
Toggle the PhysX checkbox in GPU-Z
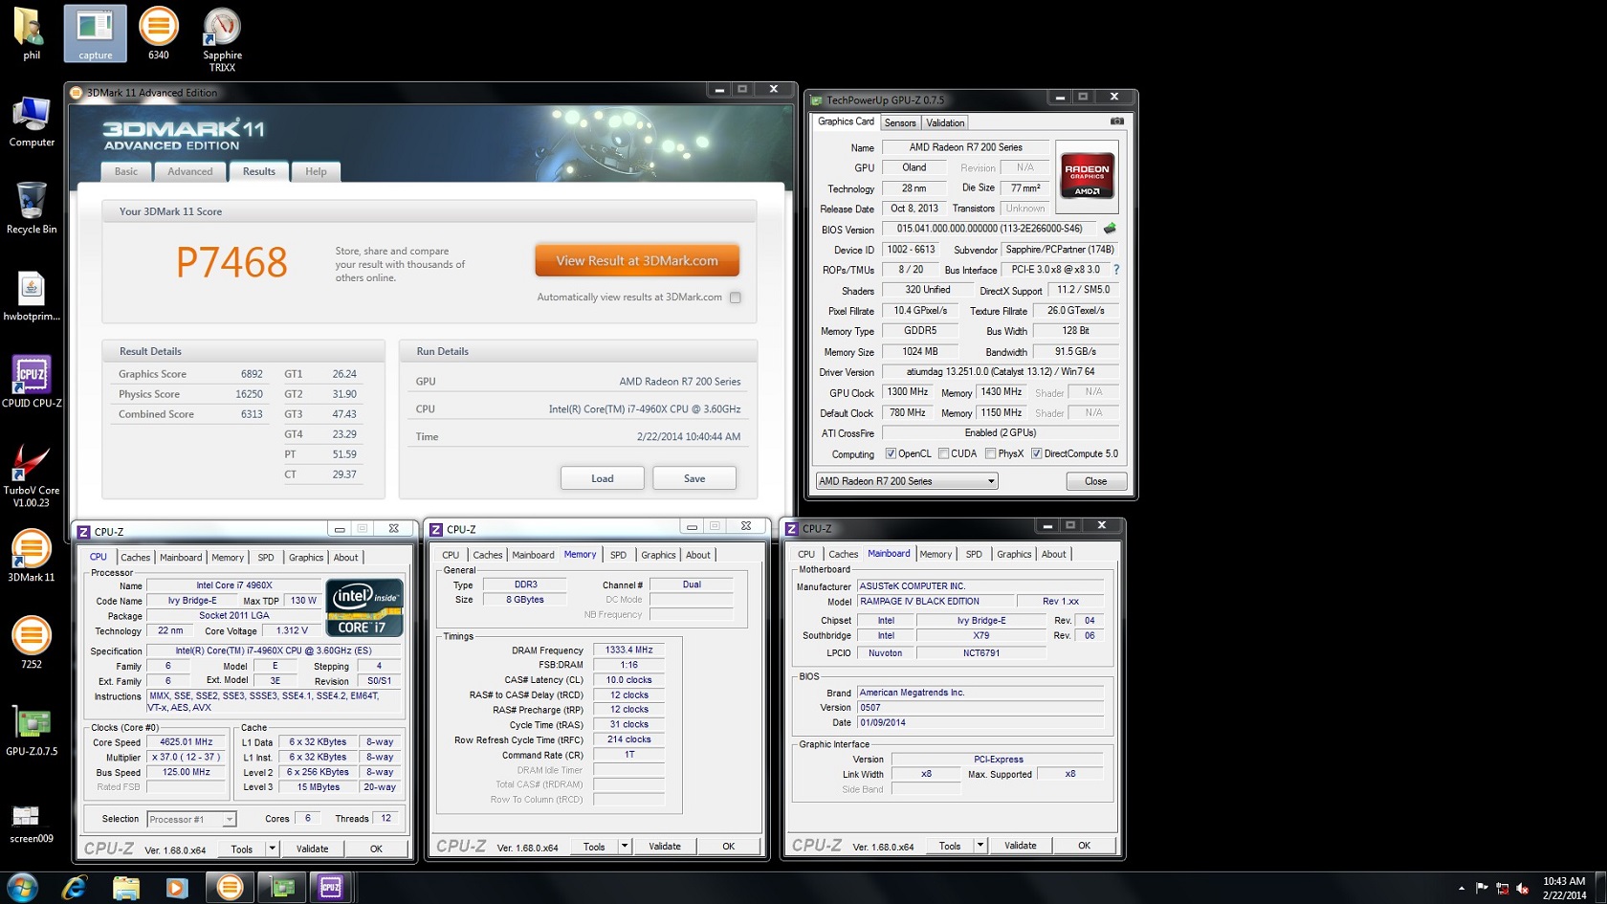[x=990, y=453]
